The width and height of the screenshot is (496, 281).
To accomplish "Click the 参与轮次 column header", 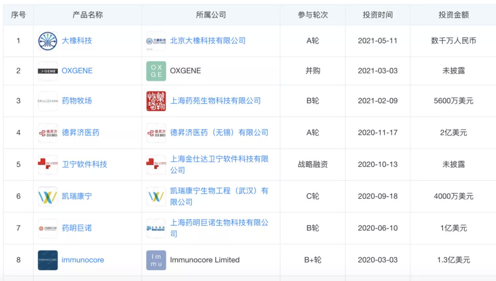I will (313, 15).
